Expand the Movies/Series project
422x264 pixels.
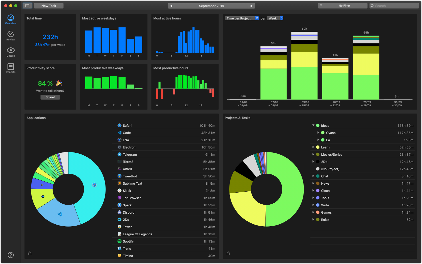coord(313,154)
